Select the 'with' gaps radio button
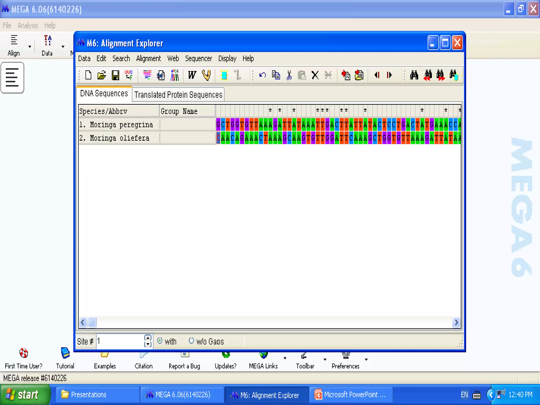Viewport: 540px width, 405px height. [160, 341]
